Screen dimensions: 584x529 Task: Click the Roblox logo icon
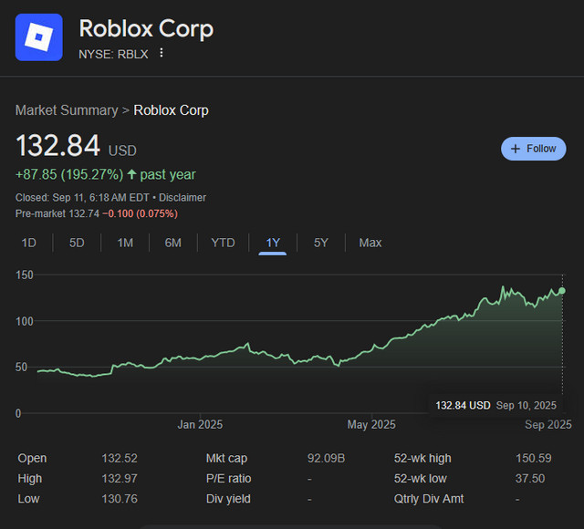(38, 37)
